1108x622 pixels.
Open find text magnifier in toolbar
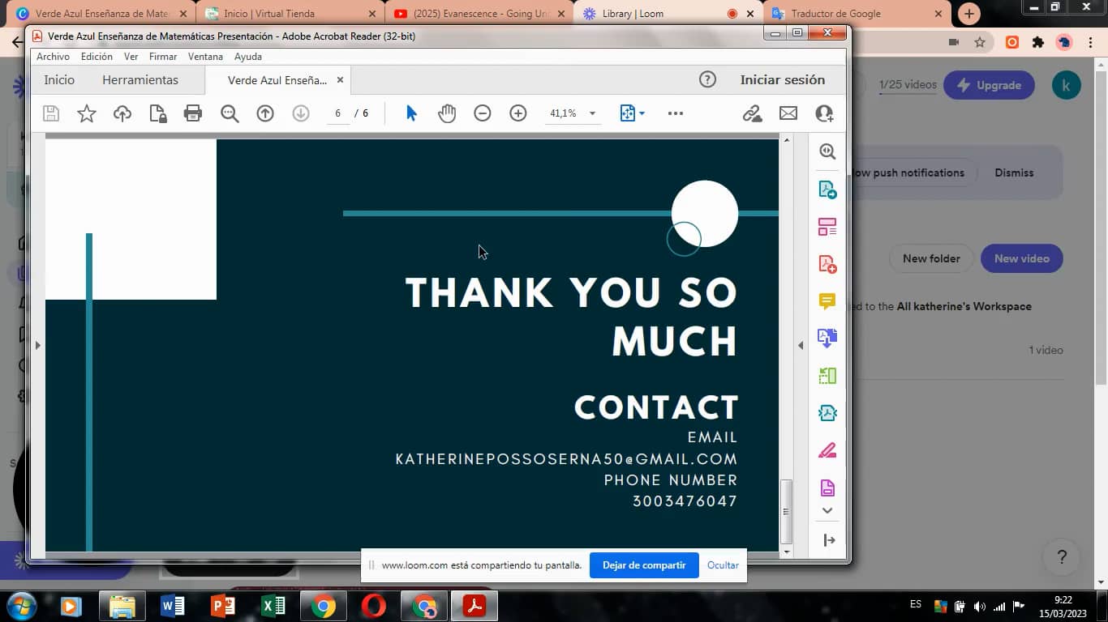[x=230, y=113]
